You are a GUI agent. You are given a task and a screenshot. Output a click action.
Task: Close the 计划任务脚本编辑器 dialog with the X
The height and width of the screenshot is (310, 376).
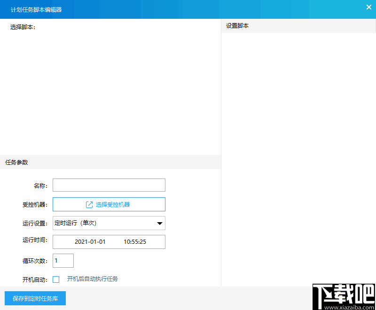369,7
